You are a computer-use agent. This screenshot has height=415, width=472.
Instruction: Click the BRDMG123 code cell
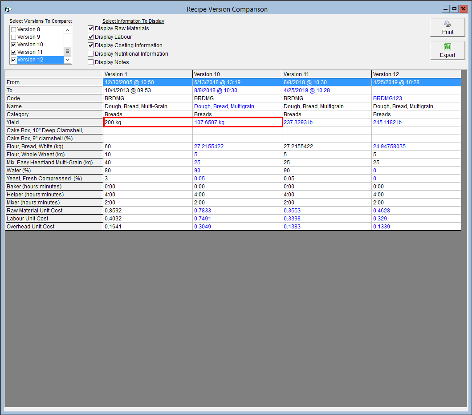click(x=416, y=98)
